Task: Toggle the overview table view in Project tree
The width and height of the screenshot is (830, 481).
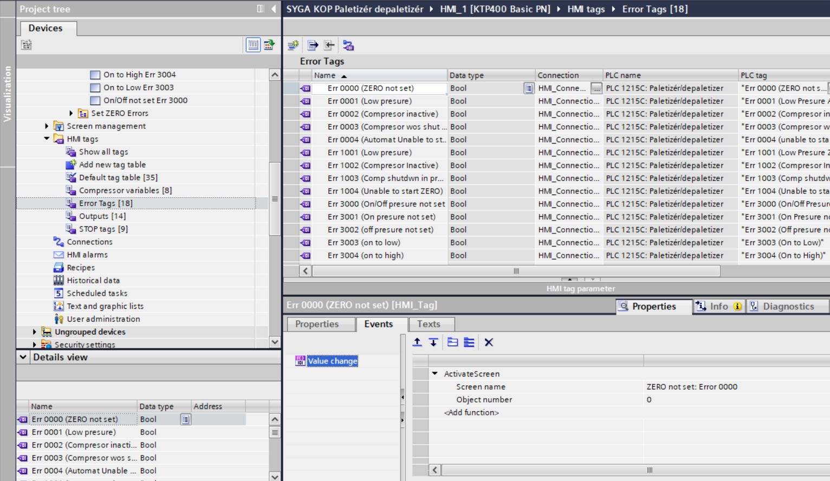Action: point(253,45)
